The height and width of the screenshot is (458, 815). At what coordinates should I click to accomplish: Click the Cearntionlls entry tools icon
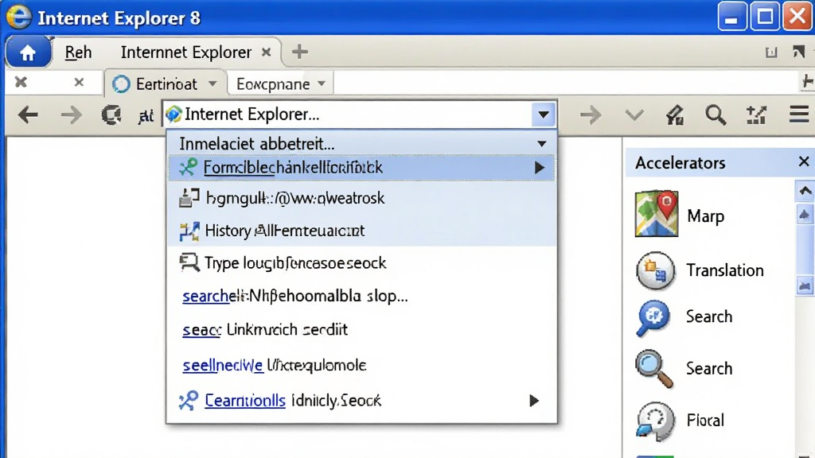pyautogui.click(x=188, y=401)
